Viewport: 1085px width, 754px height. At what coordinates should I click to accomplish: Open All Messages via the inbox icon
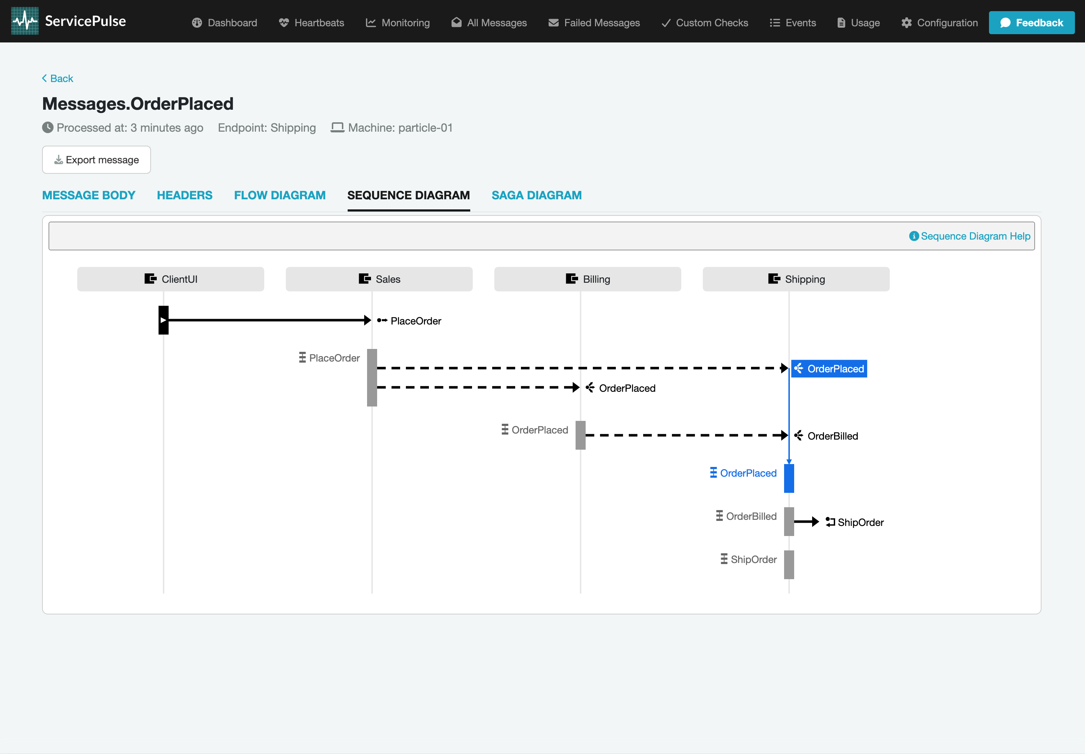click(456, 22)
